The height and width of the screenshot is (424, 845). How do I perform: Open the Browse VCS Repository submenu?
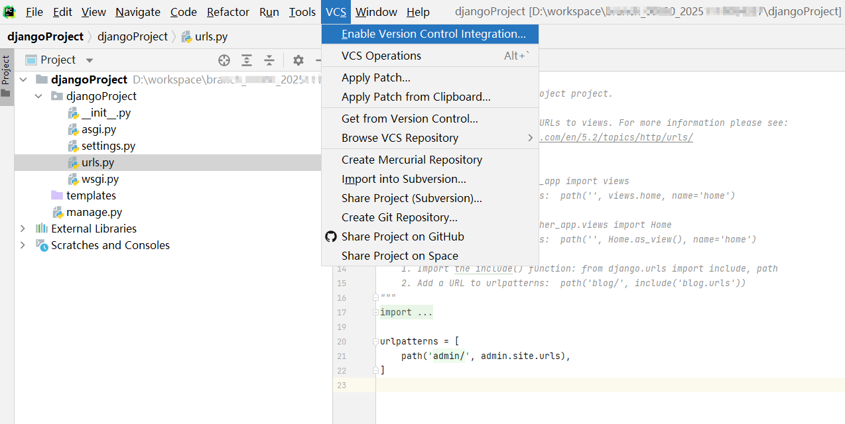click(430, 138)
